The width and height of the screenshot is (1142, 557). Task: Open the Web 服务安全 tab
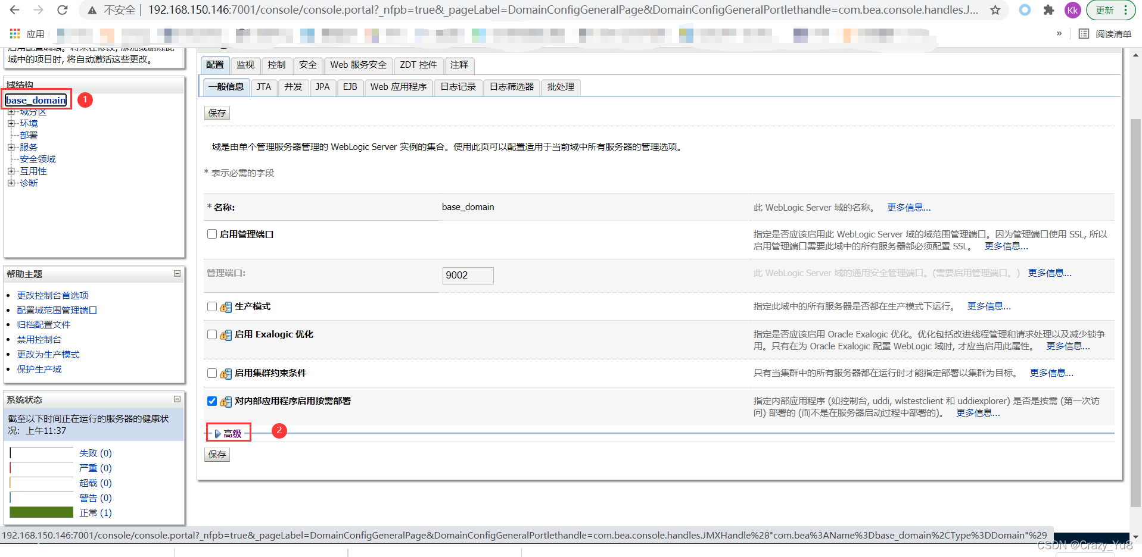[359, 65]
